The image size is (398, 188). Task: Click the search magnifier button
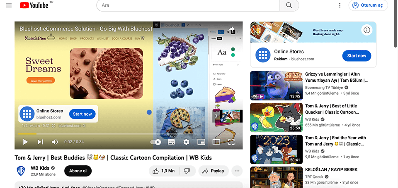click(x=289, y=5)
